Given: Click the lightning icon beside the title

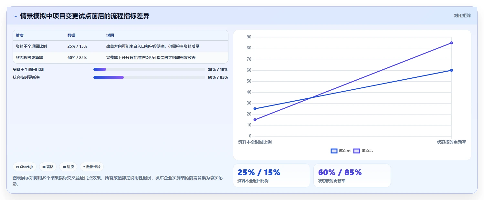Looking at the screenshot, I should pos(15,16).
